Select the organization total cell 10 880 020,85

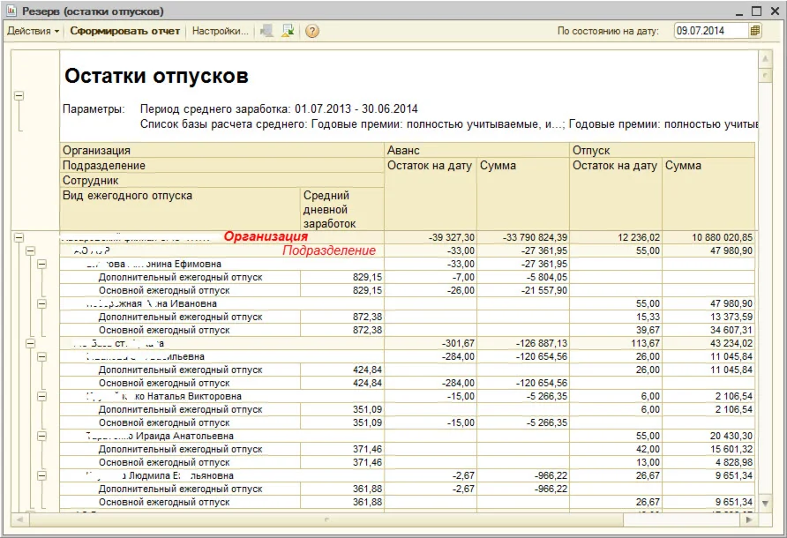(x=708, y=237)
